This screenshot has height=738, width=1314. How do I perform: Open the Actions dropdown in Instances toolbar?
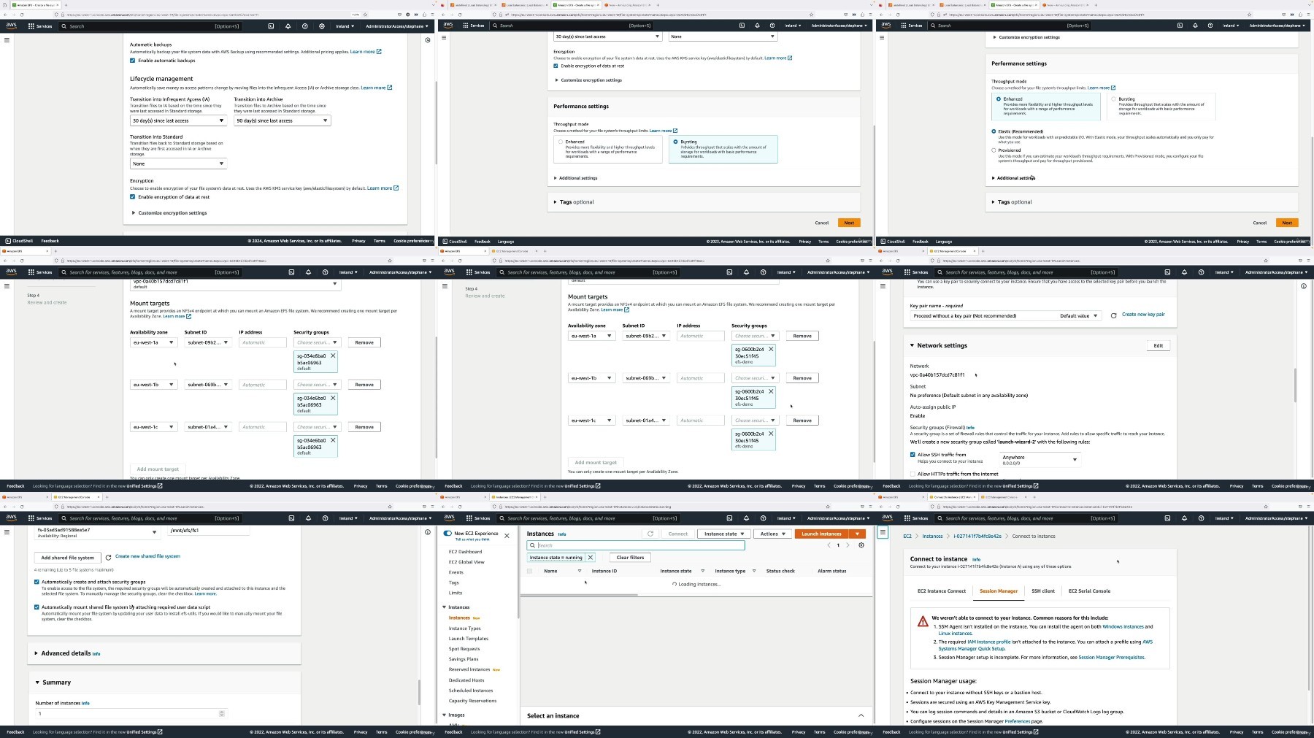[x=772, y=534]
